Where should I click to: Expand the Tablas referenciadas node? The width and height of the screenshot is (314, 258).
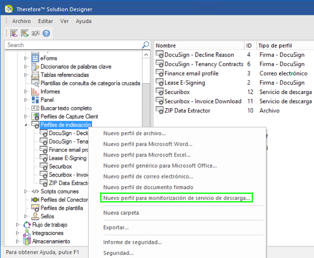25,75
